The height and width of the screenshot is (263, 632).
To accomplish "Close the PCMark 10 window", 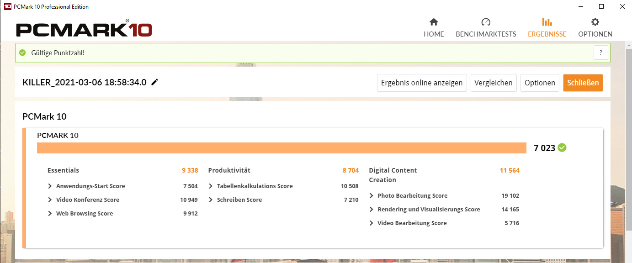I will [x=621, y=6].
